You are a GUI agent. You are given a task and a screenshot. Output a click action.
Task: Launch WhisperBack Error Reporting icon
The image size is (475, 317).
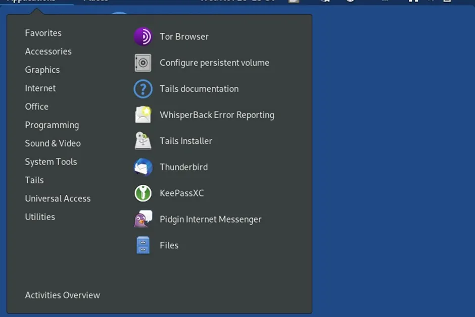[143, 115]
